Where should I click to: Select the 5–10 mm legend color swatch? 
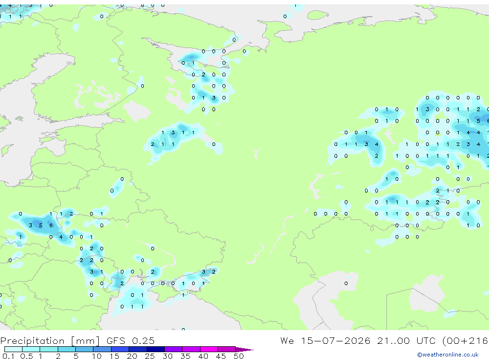pyautogui.click(x=85, y=349)
